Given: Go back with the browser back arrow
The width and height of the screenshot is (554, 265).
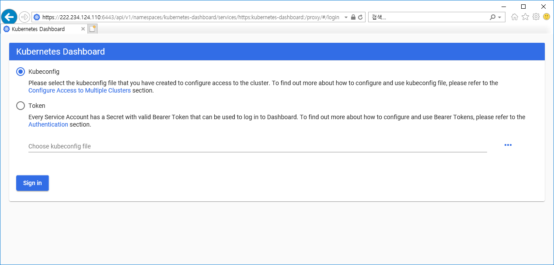Looking at the screenshot, I should click(9, 17).
